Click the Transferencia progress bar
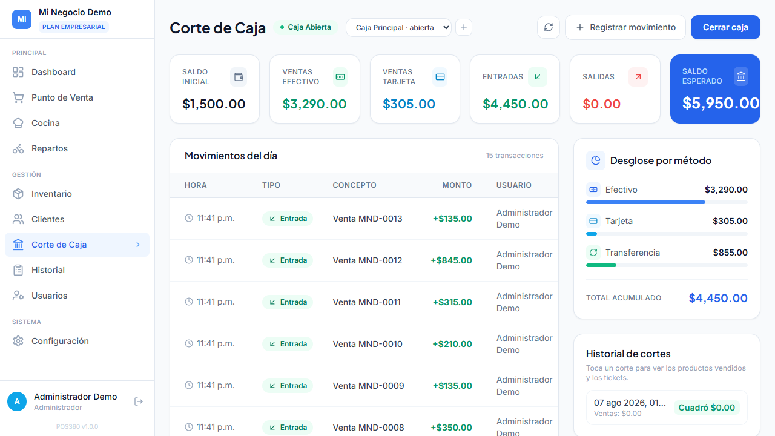775x436 pixels. click(x=667, y=265)
